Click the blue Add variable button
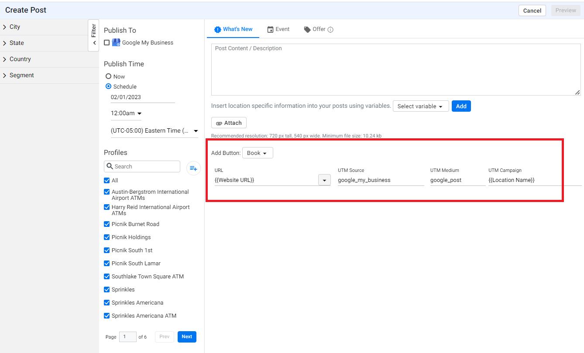 pyautogui.click(x=461, y=106)
